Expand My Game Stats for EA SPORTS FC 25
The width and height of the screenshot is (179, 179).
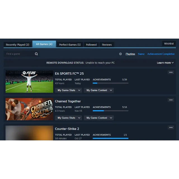click(69, 90)
